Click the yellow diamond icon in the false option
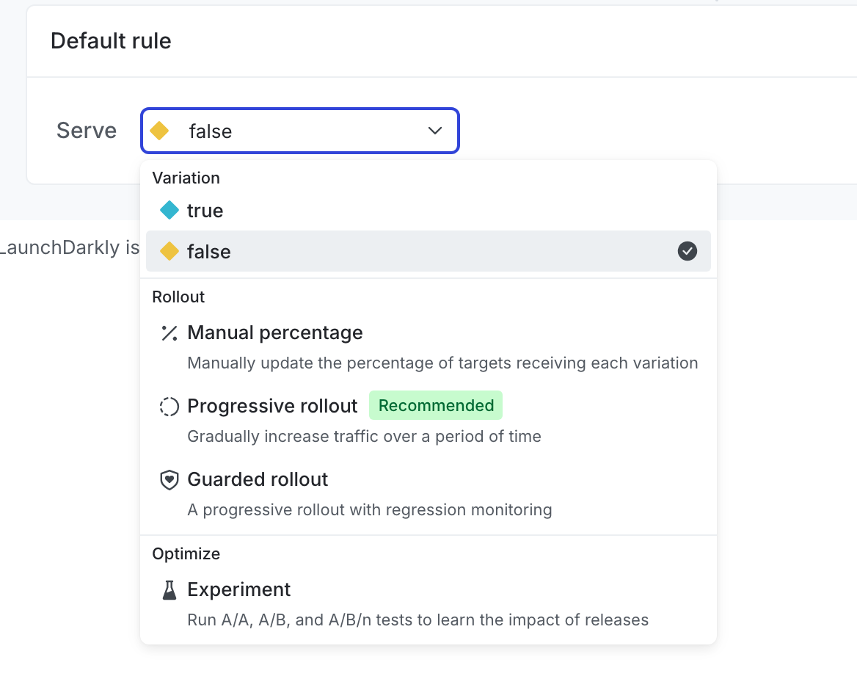 point(169,251)
